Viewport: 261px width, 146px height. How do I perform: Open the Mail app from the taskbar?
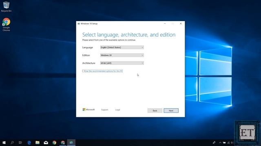tap(46, 142)
